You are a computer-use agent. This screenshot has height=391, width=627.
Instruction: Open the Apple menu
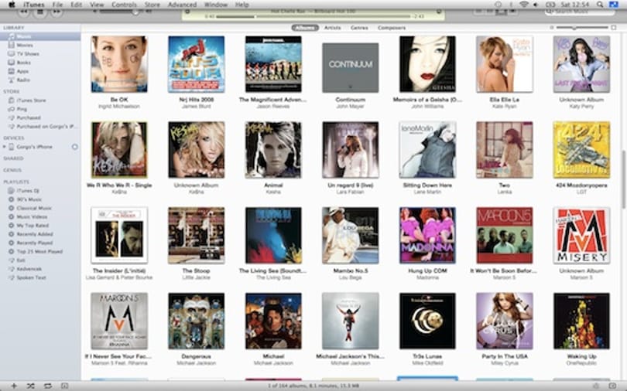click(x=12, y=5)
